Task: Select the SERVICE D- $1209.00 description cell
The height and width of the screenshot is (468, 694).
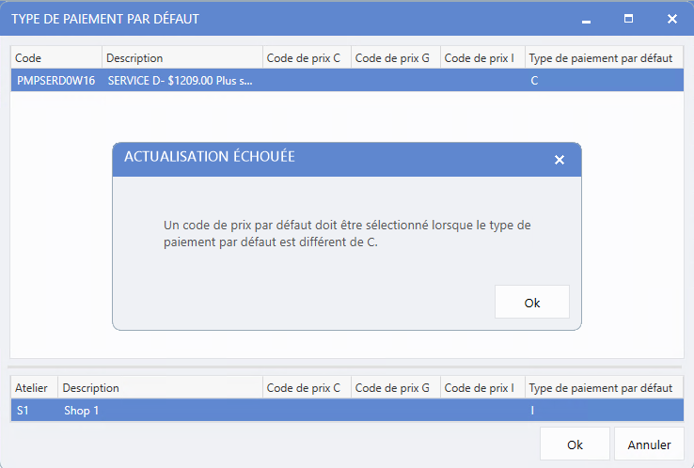Action: [181, 81]
